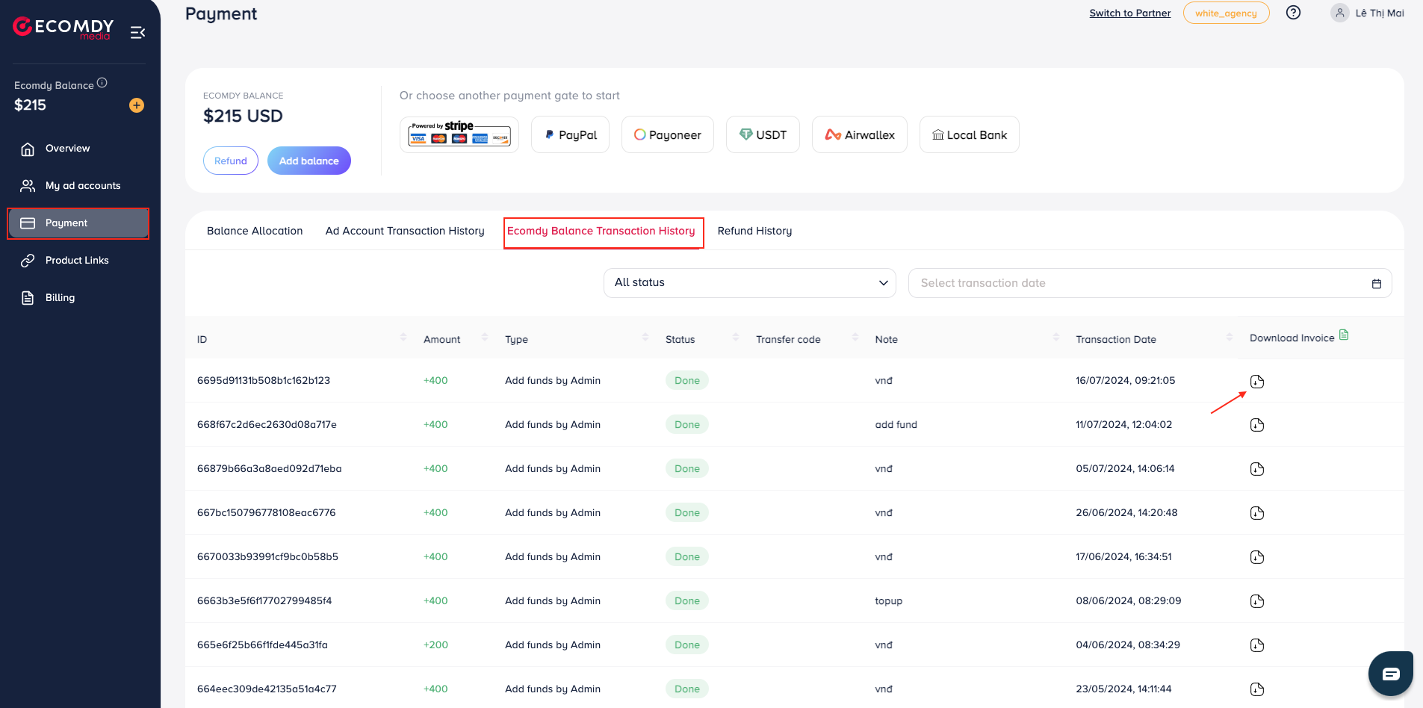Switch to Ad Account Transaction History tab
The image size is (1423, 708).
point(405,231)
